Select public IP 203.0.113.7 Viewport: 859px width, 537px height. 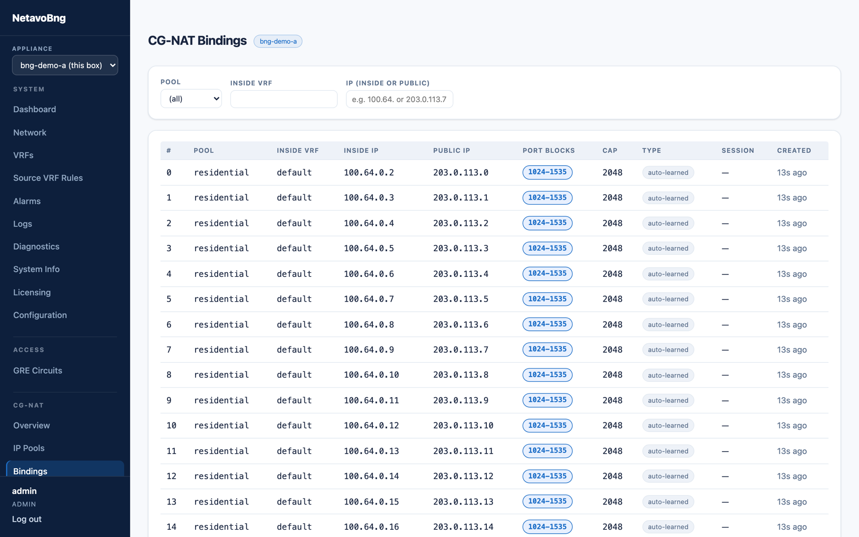(x=461, y=349)
